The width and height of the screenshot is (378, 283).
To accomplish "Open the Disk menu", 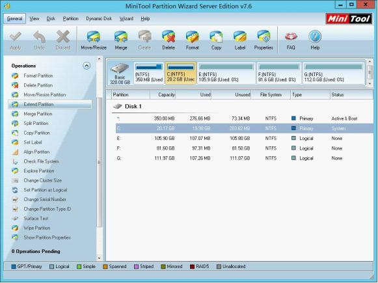I will click(x=51, y=19).
